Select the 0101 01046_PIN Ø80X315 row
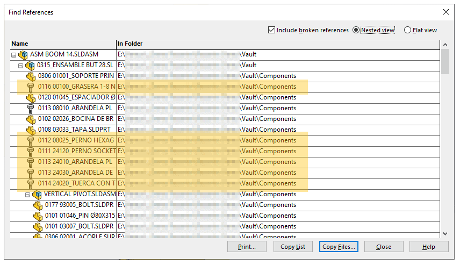Viewport: 460px width, 265px height. (x=80, y=216)
